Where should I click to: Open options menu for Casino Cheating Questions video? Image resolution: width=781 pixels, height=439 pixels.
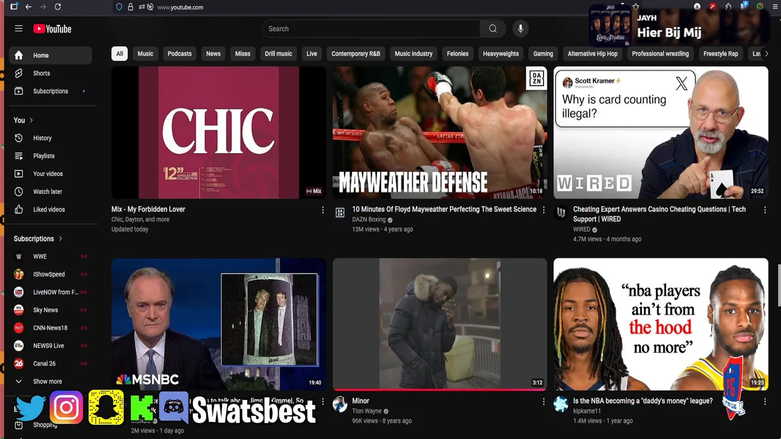(x=765, y=210)
